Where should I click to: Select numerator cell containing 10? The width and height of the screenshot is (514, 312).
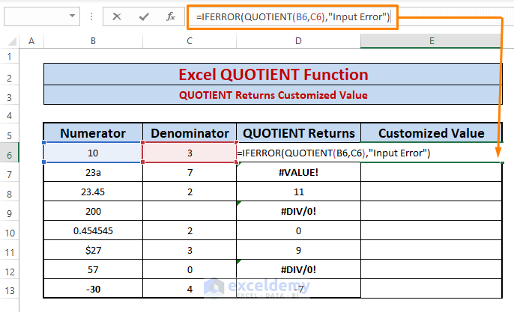[93, 153]
